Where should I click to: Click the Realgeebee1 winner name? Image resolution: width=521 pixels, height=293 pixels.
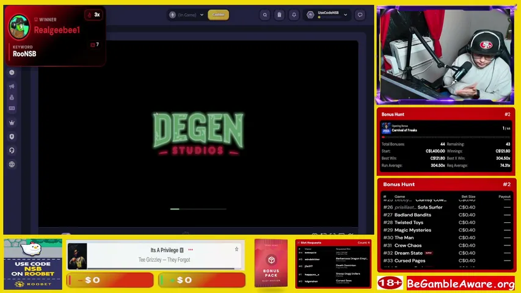pos(57,31)
